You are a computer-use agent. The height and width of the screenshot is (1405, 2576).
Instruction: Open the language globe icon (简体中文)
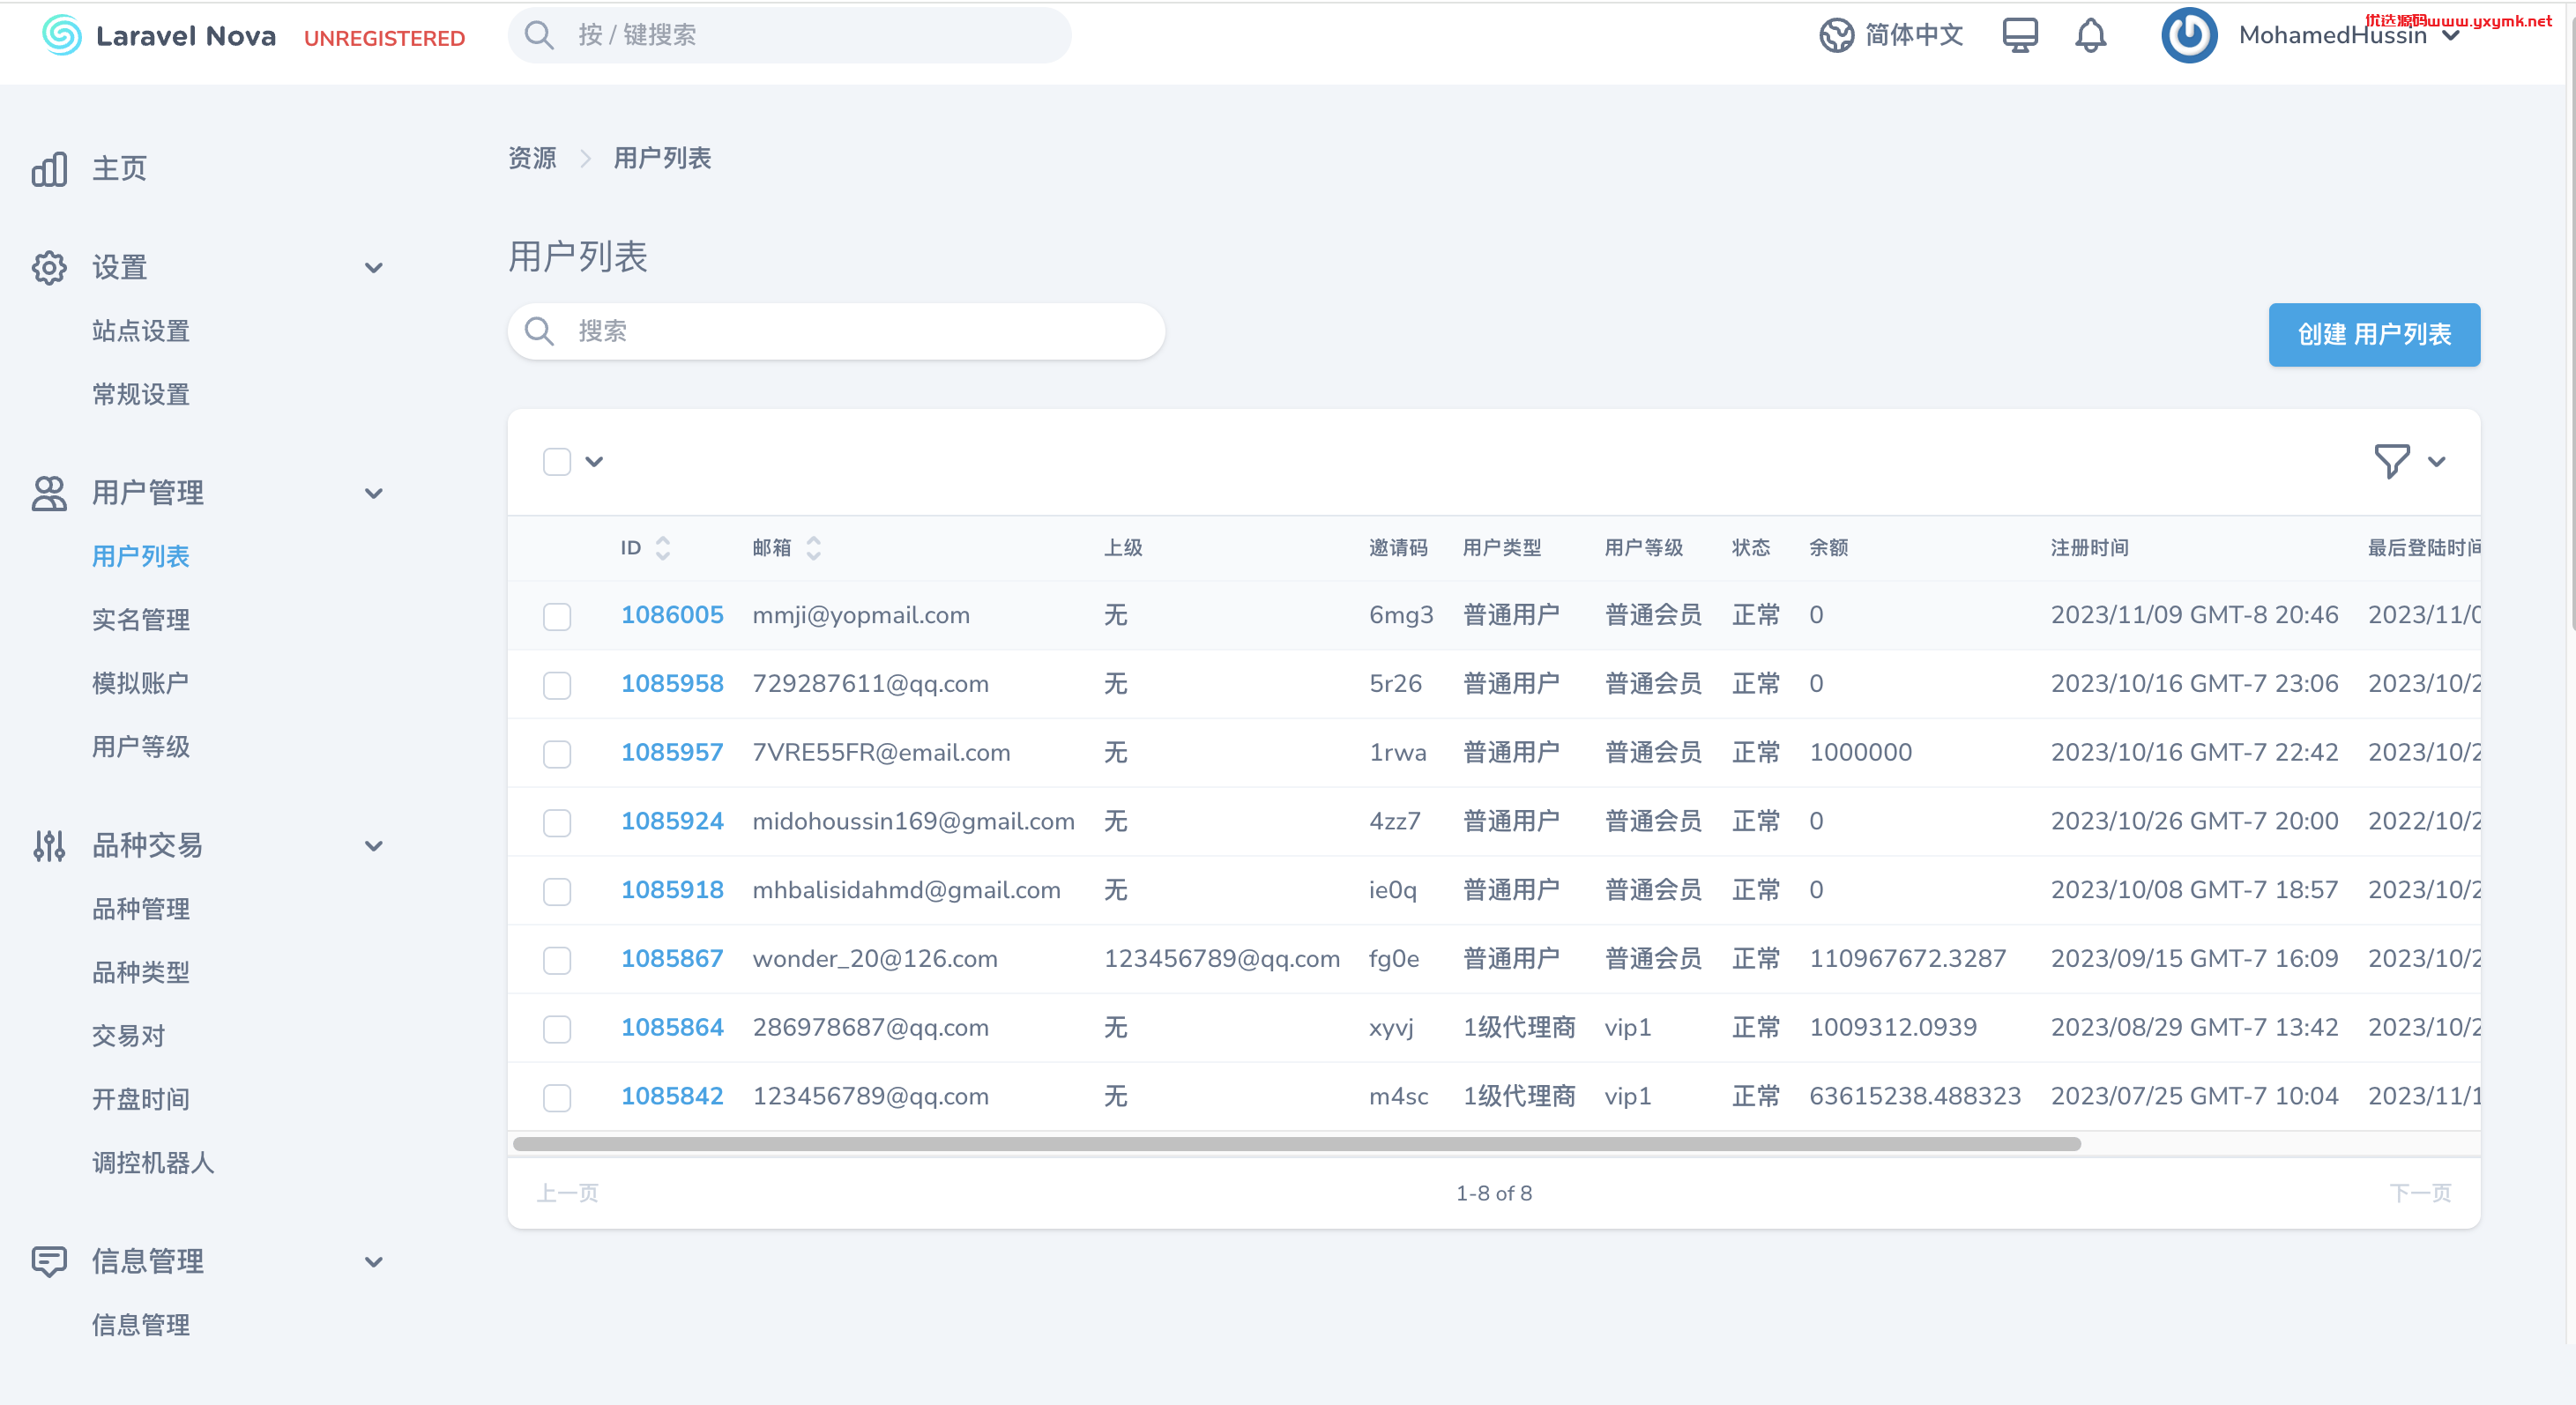point(1836,36)
